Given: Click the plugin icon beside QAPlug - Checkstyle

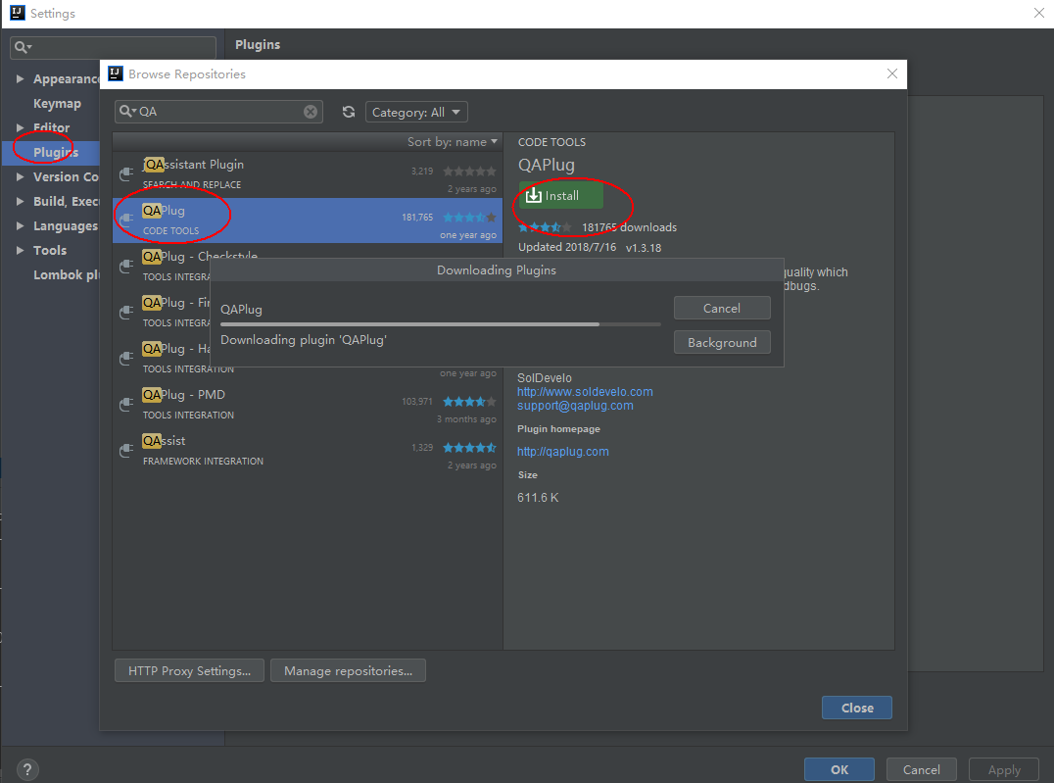Looking at the screenshot, I should click(125, 267).
